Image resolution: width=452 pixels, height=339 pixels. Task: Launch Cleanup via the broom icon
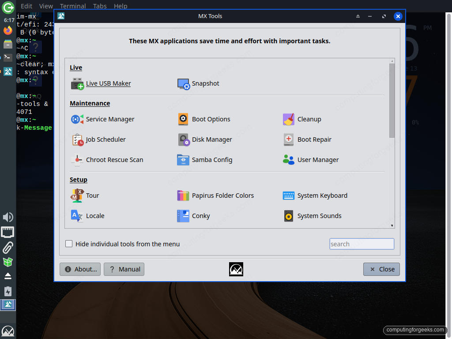pos(289,119)
